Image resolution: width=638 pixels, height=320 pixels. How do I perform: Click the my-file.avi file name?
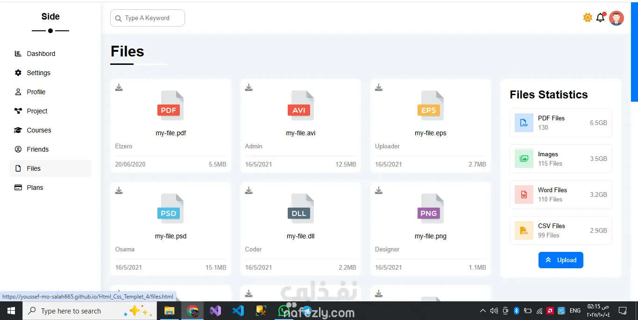(x=301, y=133)
